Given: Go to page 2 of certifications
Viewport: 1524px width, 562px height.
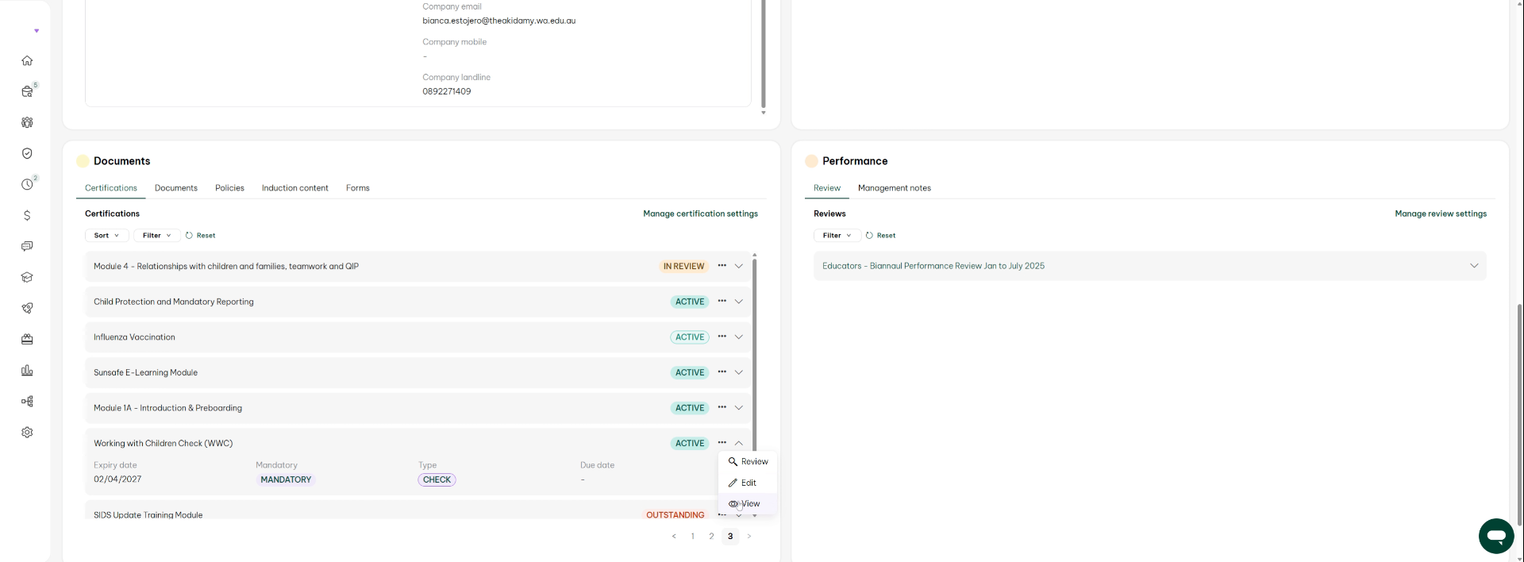Looking at the screenshot, I should [711, 537].
